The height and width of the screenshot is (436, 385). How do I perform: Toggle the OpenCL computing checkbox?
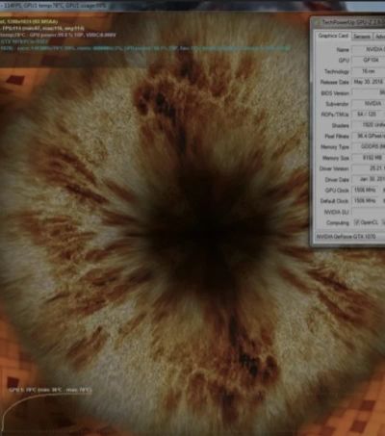click(356, 222)
